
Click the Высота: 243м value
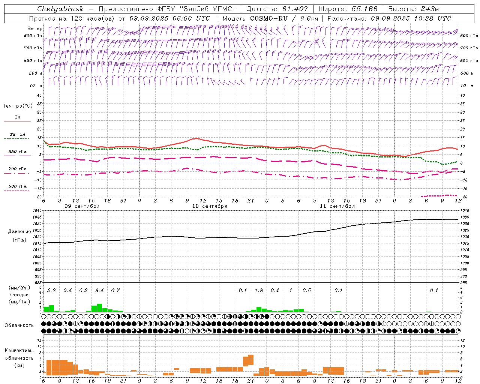pyautogui.click(x=413, y=9)
